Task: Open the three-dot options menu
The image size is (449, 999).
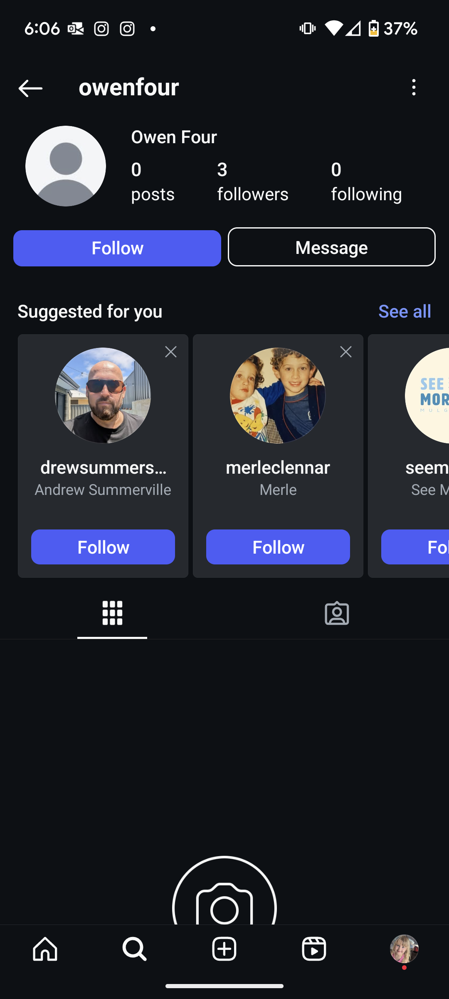Action: click(413, 87)
